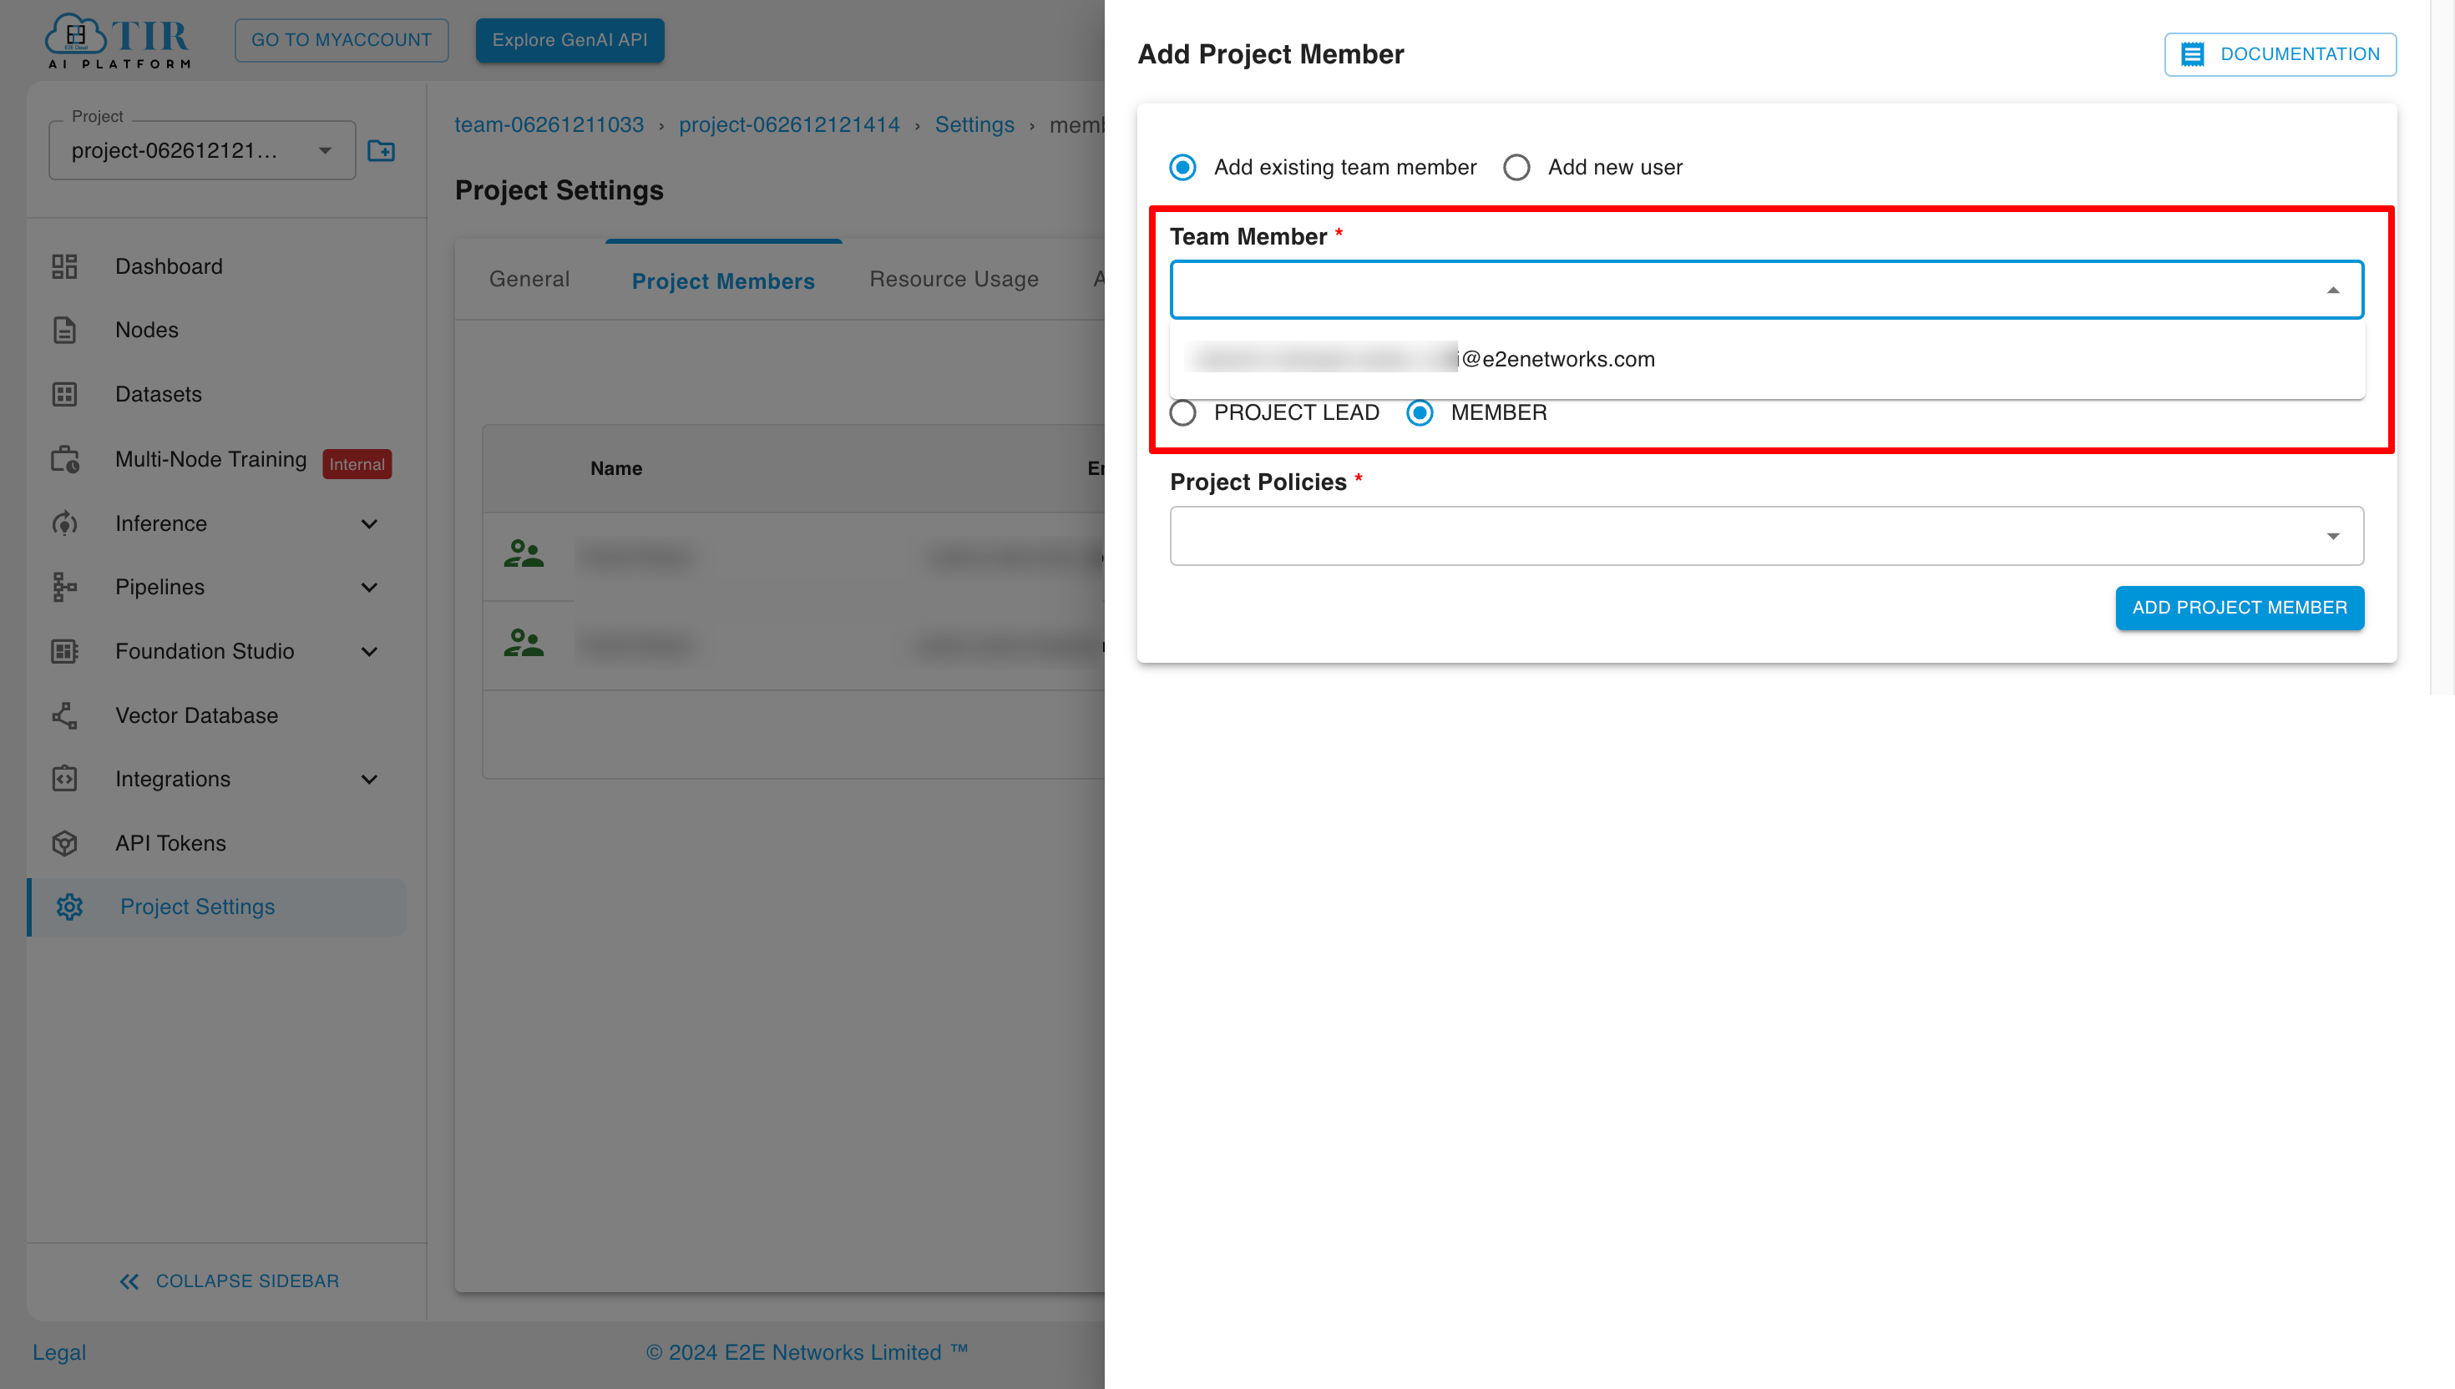
Task: Follow the project-062612121414 breadcrumb link
Action: [x=789, y=125]
